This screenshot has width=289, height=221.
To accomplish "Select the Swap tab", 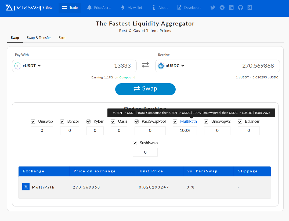I will [x=15, y=38].
